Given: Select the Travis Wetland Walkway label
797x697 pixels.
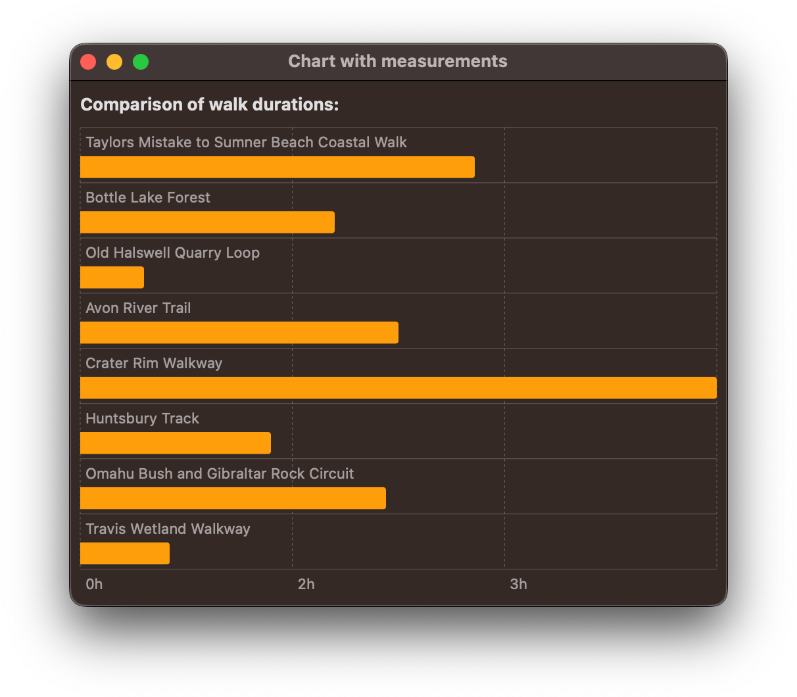Looking at the screenshot, I should pyautogui.click(x=168, y=529).
